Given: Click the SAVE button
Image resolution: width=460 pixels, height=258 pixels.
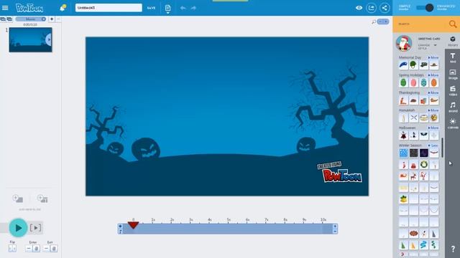Looking at the screenshot, I should tap(151, 8).
